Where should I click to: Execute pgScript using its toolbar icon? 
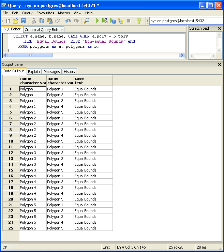coord(105,21)
